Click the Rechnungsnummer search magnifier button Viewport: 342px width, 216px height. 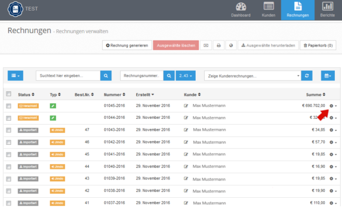coord(169,75)
